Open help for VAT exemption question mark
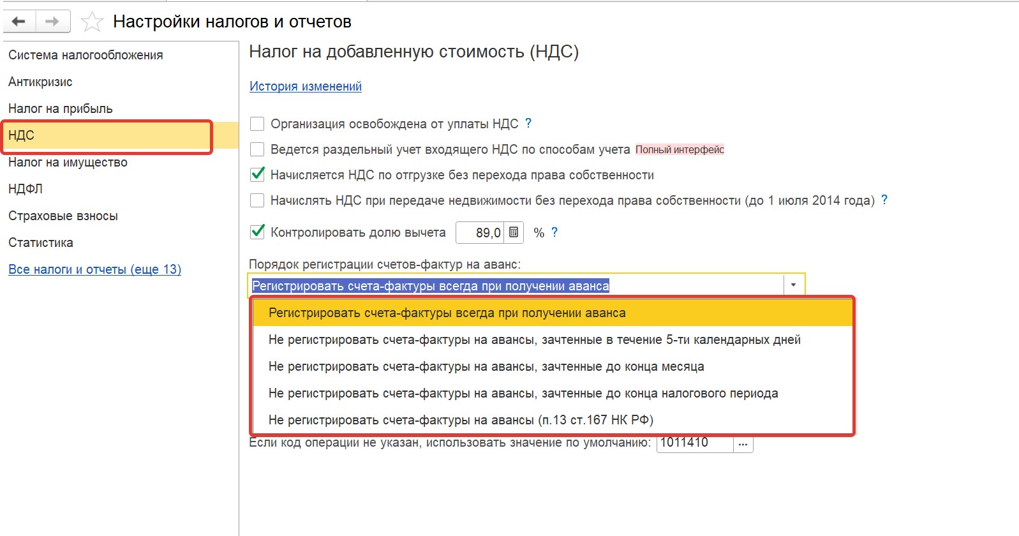Image resolution: width=1019 pixels, height=536 pixels. 528,123
